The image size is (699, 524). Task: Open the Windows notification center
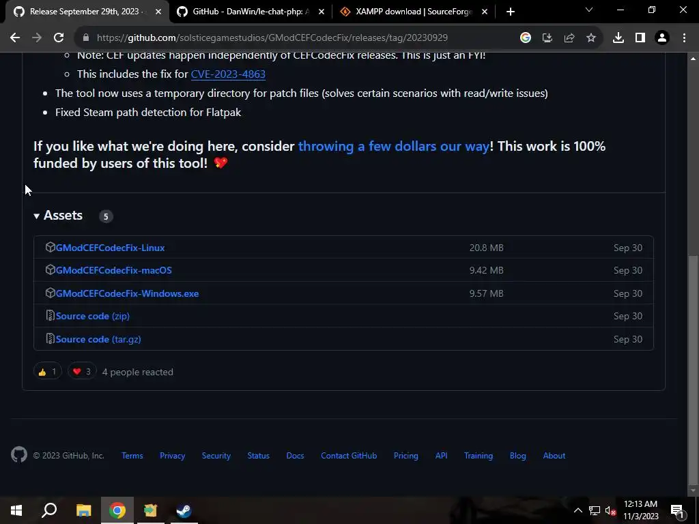(677, 510)
